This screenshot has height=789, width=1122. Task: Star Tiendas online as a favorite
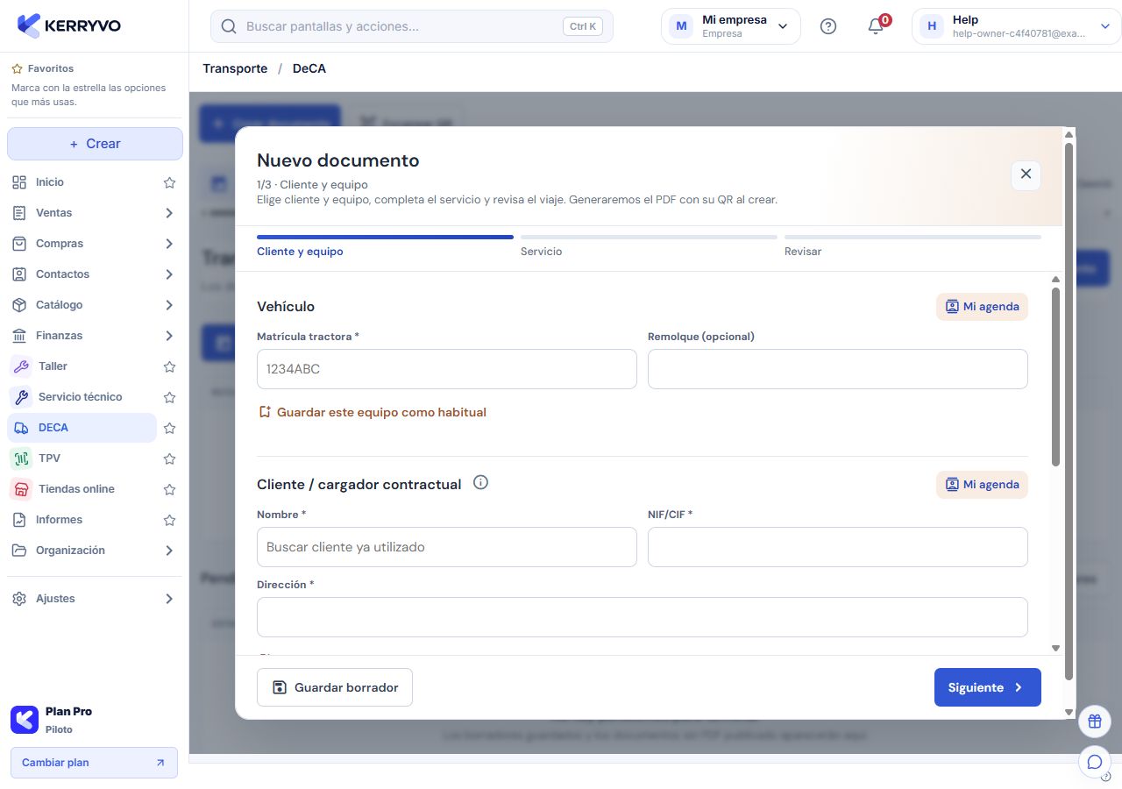[x=170, y=489]
